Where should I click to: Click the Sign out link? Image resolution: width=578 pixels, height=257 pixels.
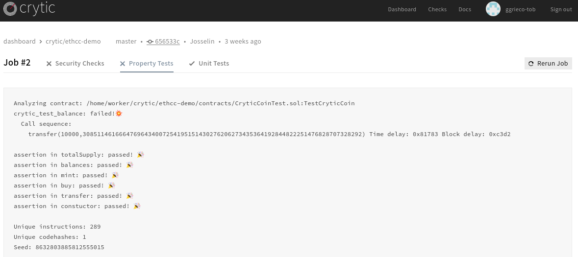click(x=561, y=9)
